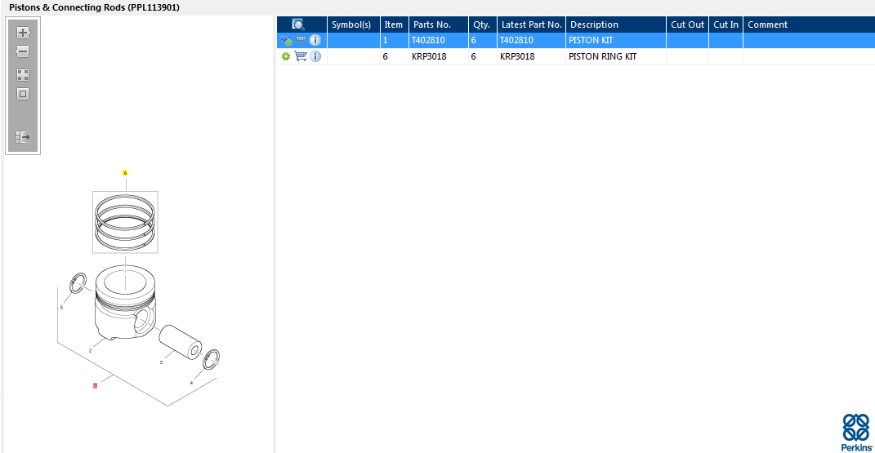
Task: Open the search icon in table header
Action: (298, 24)
